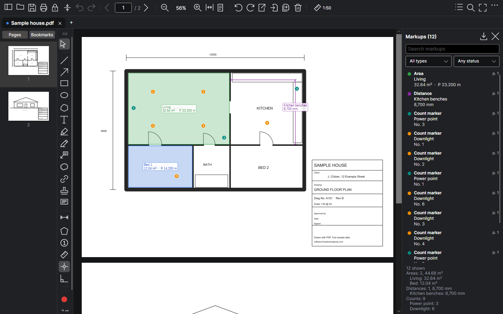The height and width of the screenshot is (314, 503).
Task: Select the Link tool
Action: point(64,179)
